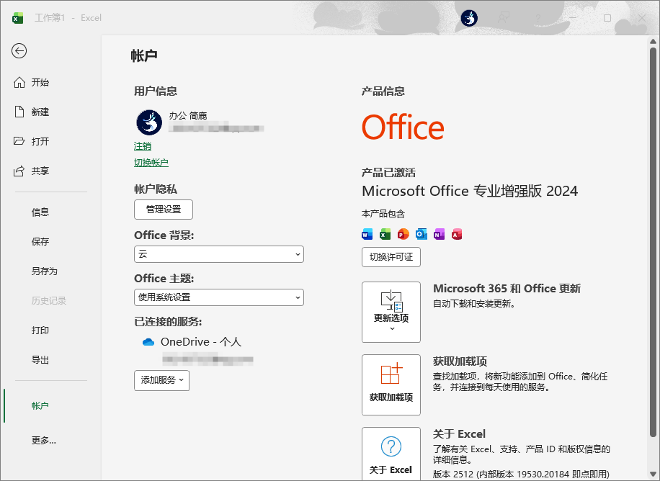660x481 pixels.
Task: Expand the 添加服务 dropdown
Action: [x=161, y=380]
